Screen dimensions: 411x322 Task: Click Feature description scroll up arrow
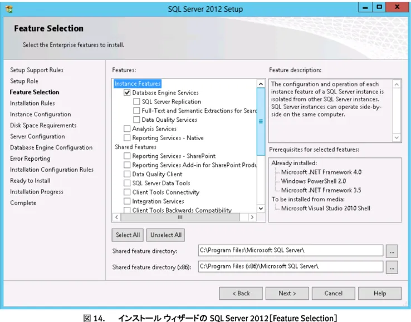pyautogui.click(x=397, y=85)
